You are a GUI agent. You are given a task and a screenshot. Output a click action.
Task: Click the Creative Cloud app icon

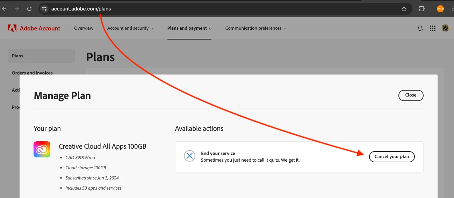42,149
